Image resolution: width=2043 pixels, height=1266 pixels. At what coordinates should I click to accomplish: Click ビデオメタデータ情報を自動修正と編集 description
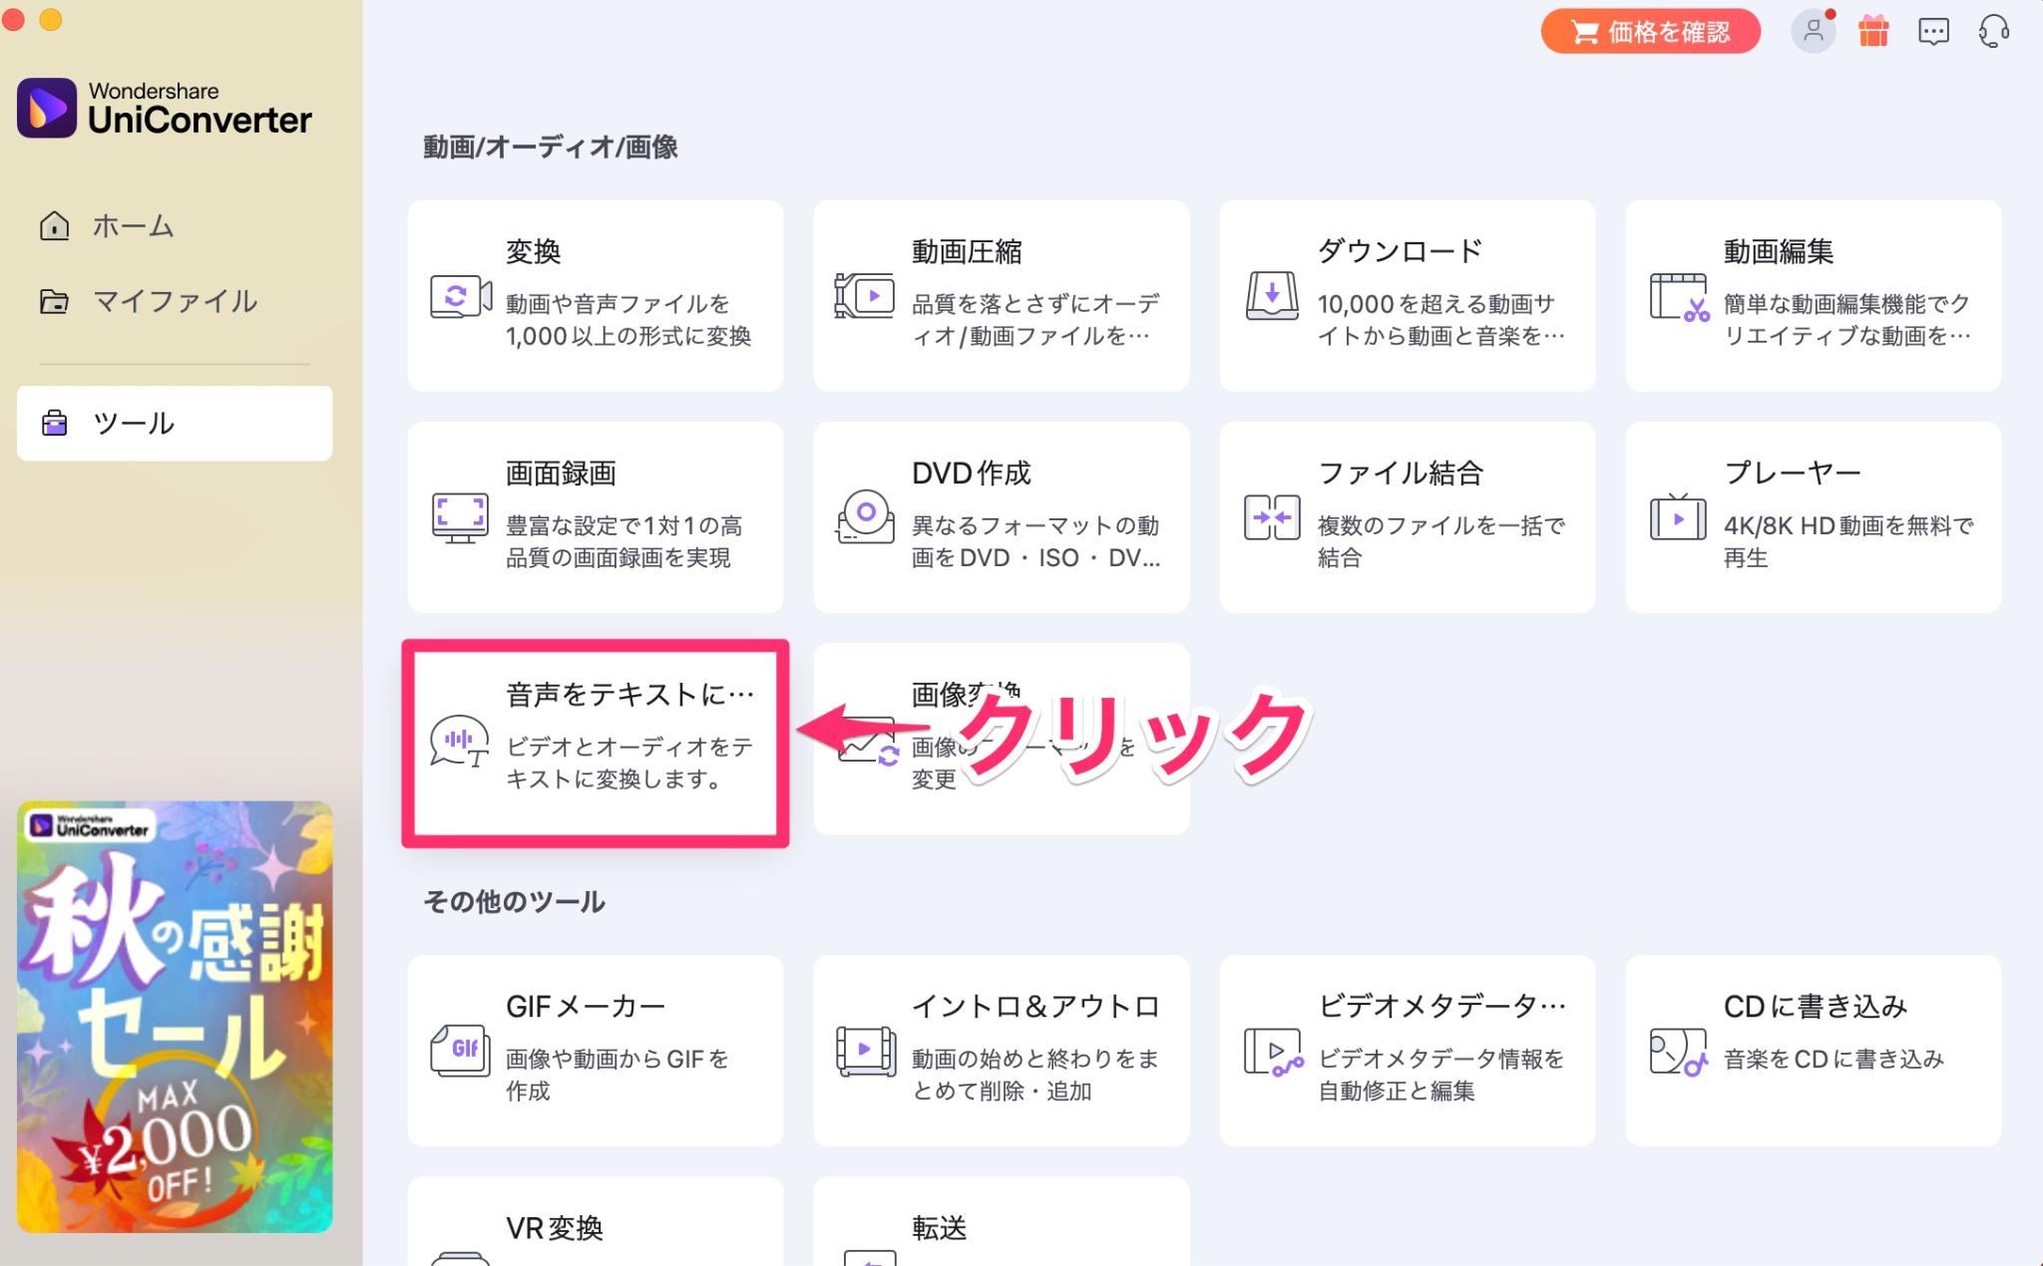1441,1074
